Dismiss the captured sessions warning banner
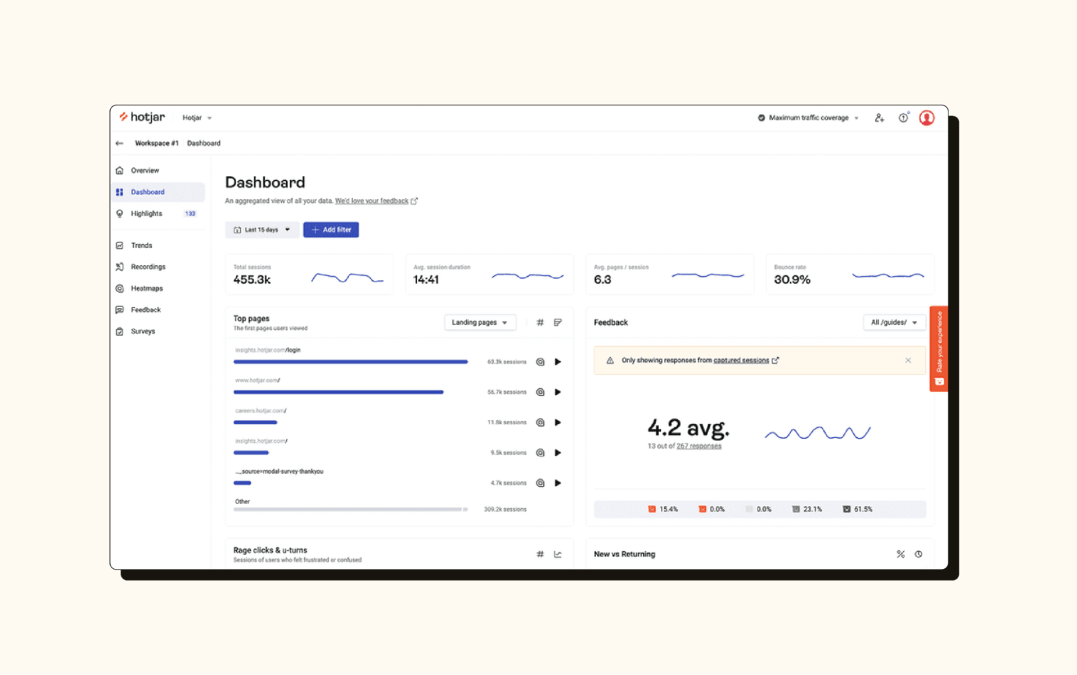 tap(908, 361)
